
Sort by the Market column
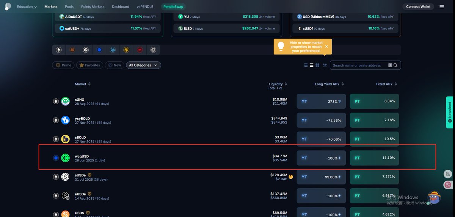83,84
